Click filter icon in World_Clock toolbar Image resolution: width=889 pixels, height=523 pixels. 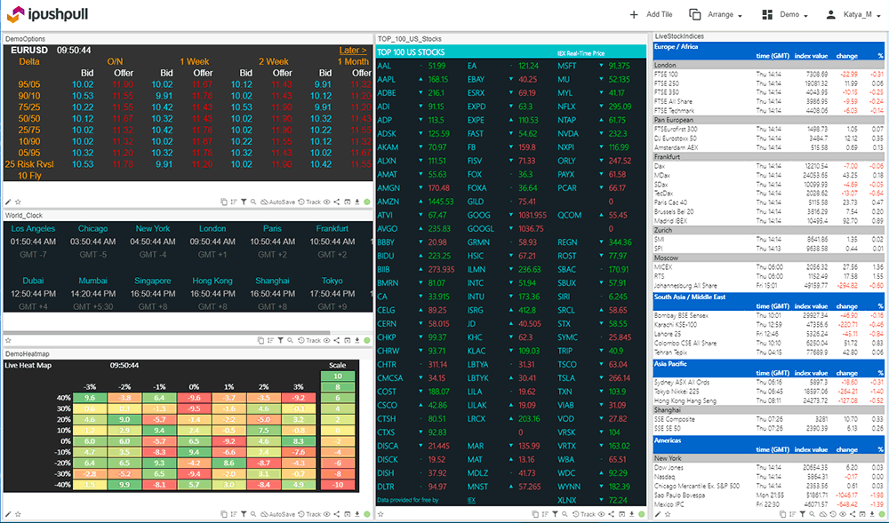pyautogui.click(x=281, y=340)
